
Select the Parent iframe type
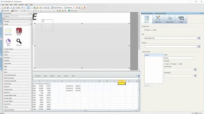[145, 30]
